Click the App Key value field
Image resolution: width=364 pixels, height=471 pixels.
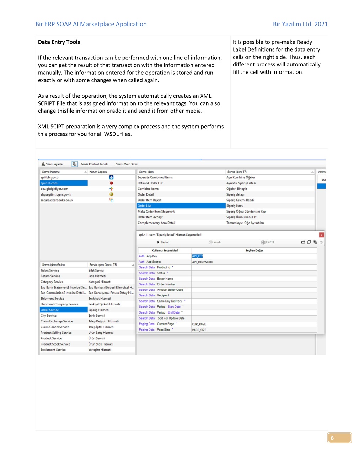[254, 256]
